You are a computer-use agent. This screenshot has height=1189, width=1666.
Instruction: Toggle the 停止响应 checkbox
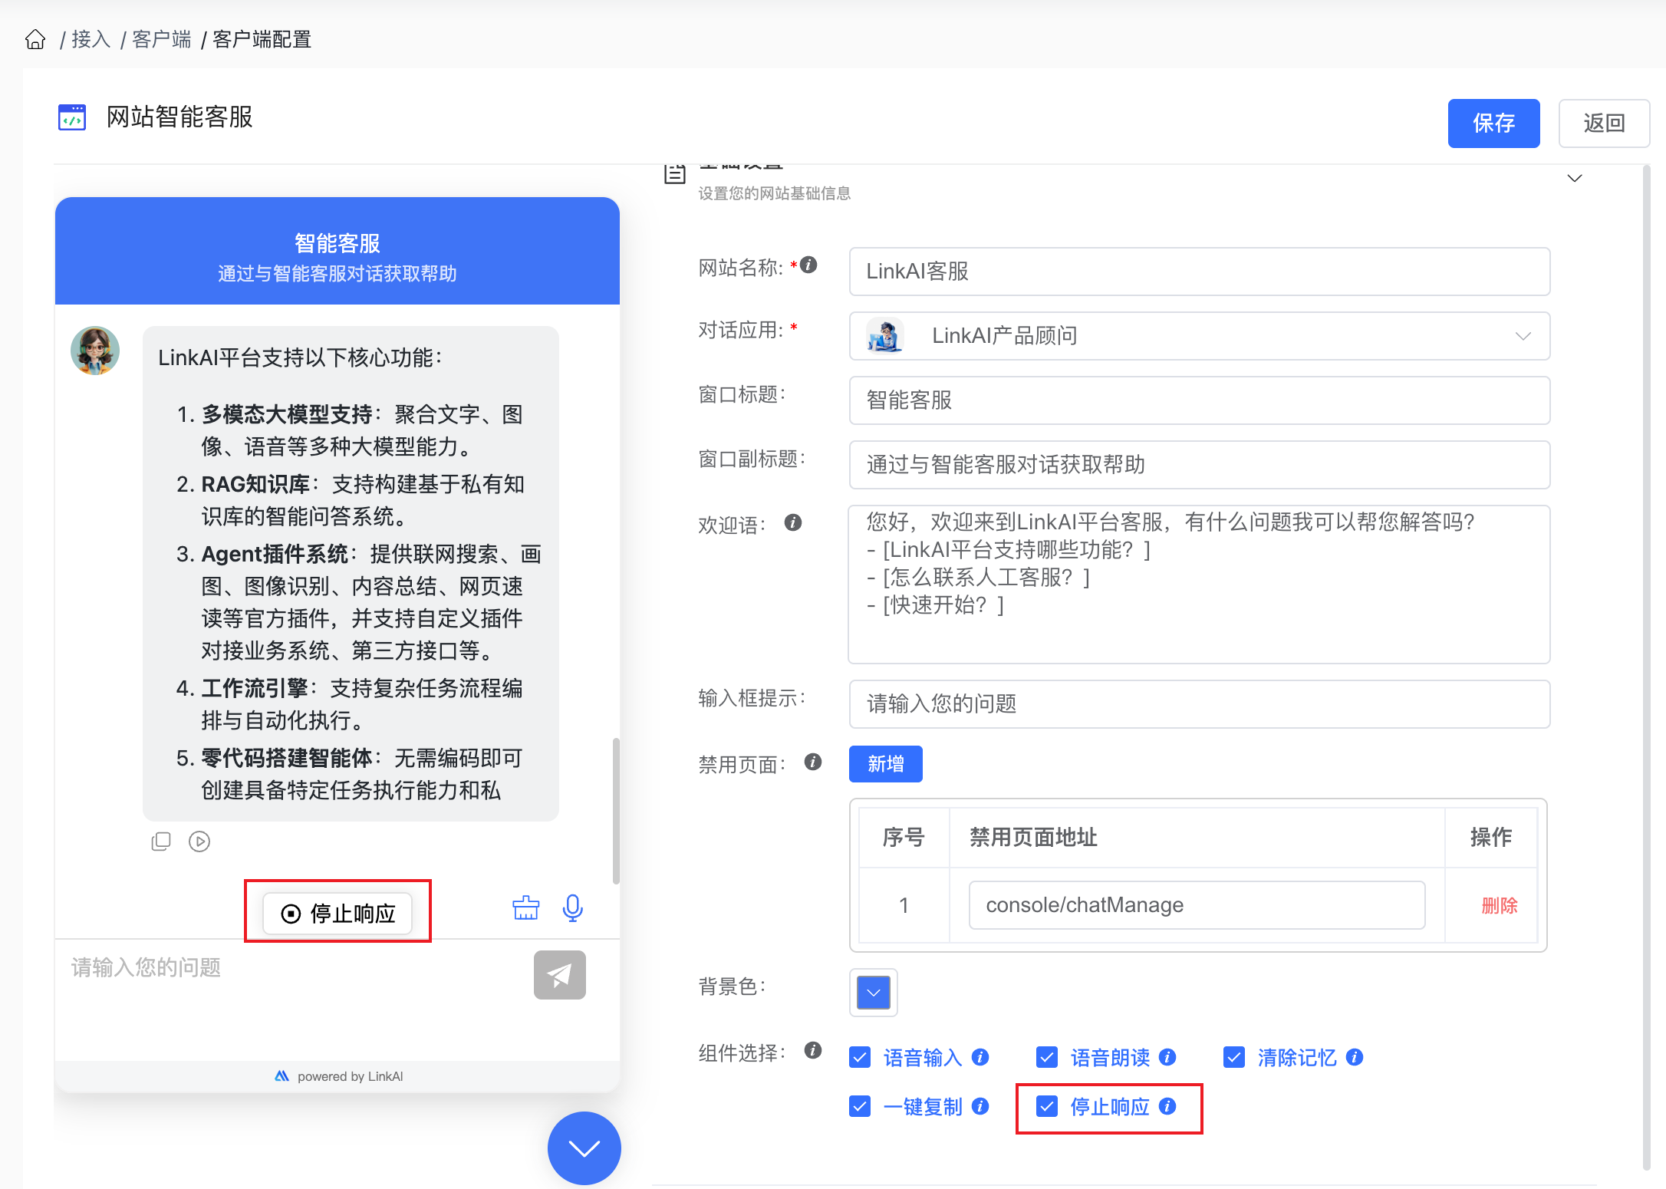point(1047,1106)
